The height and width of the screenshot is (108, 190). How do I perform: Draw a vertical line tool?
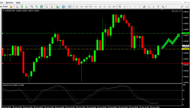point(130,7)
